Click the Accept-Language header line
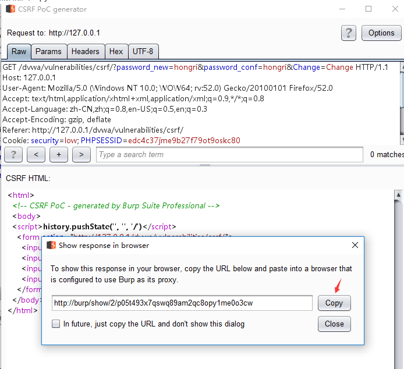The image size is (404, 369). 105,109
